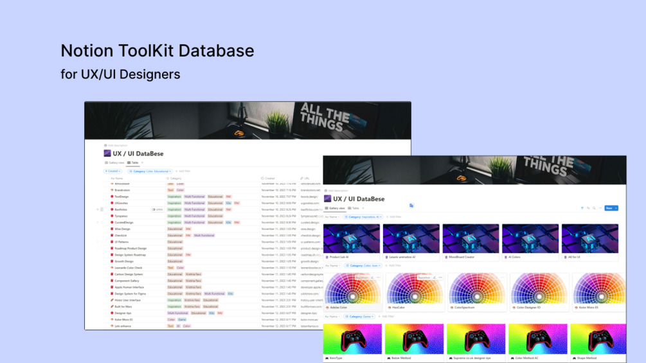Click the gamepad icon on KernType card
646x363 pixels.
click(x=327, y=358)
